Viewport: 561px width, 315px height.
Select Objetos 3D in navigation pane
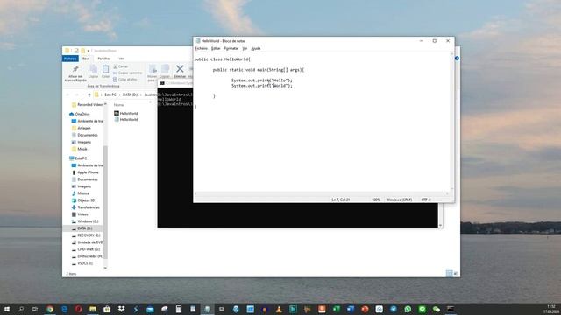[83, 200]
